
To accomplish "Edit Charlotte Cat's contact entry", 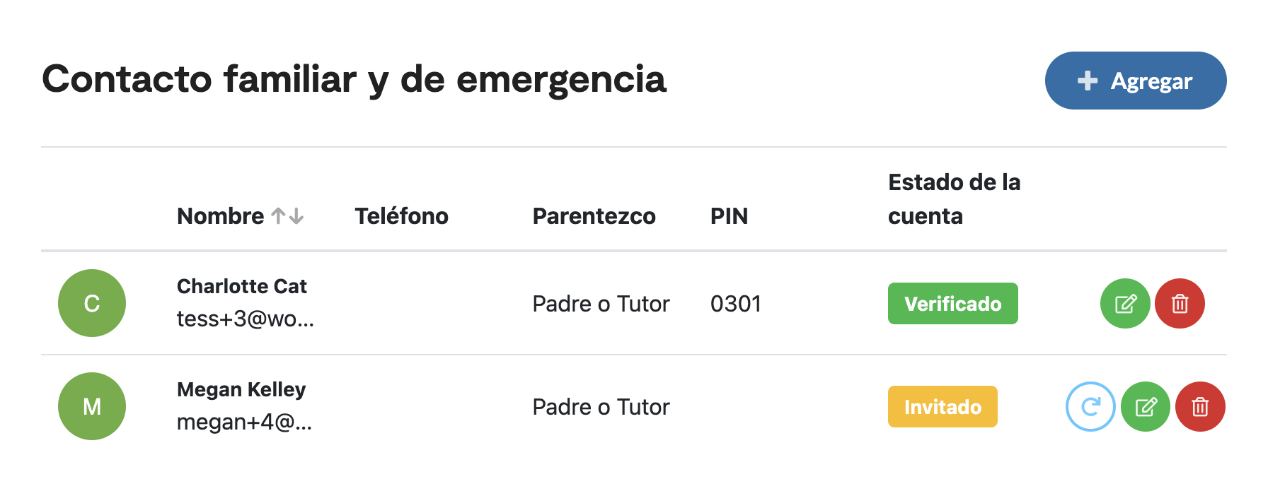I will coord(1125,304).
